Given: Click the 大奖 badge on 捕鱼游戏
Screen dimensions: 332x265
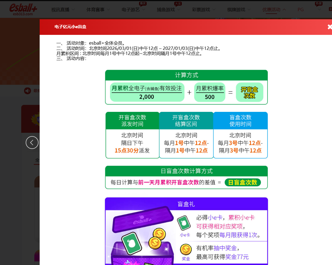Looking at the screenshot, I should point(178,4).
